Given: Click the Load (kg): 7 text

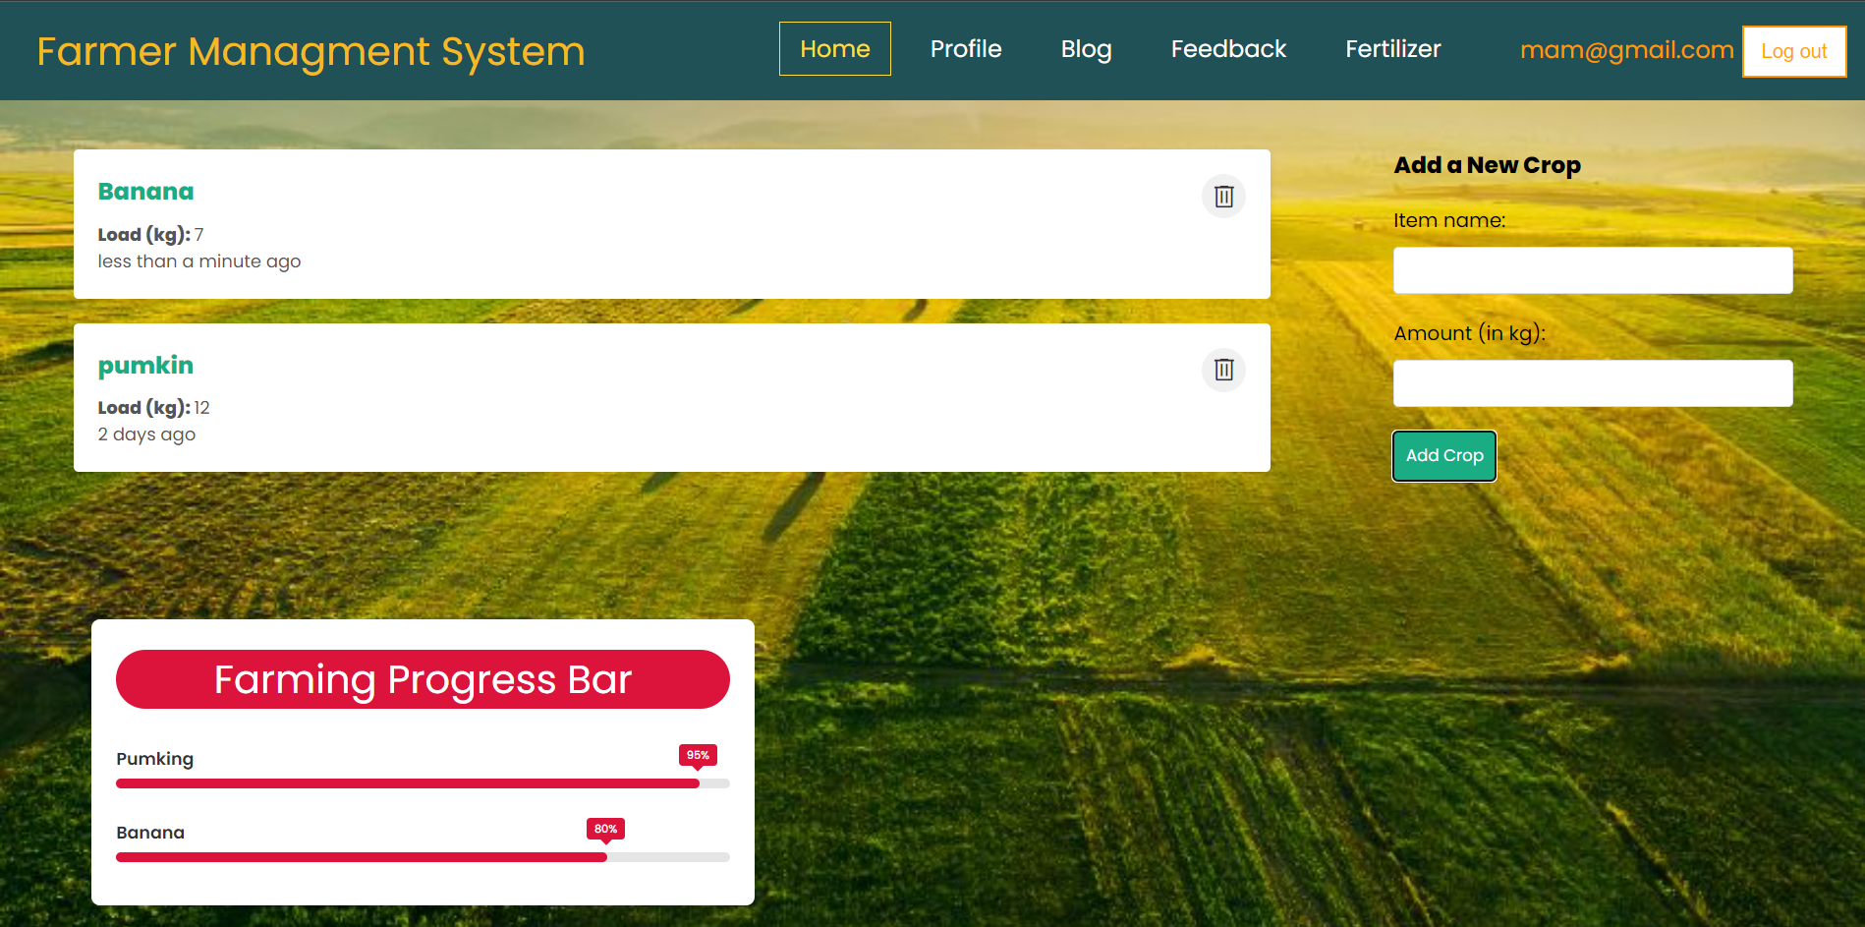Looking at the screenshot, I should 150,235.
